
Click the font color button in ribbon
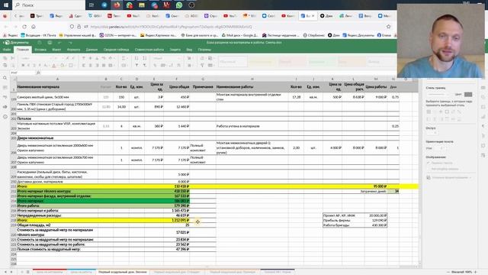(53, 66)
